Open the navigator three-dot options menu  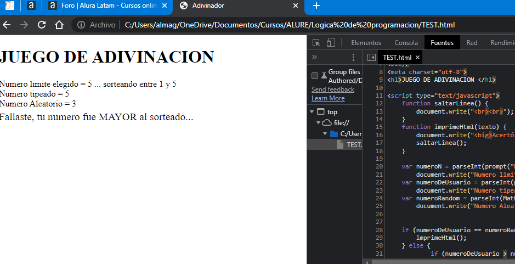353,57
